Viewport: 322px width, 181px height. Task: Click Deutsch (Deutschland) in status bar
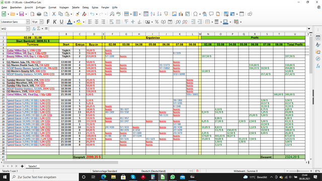point(153,171)
